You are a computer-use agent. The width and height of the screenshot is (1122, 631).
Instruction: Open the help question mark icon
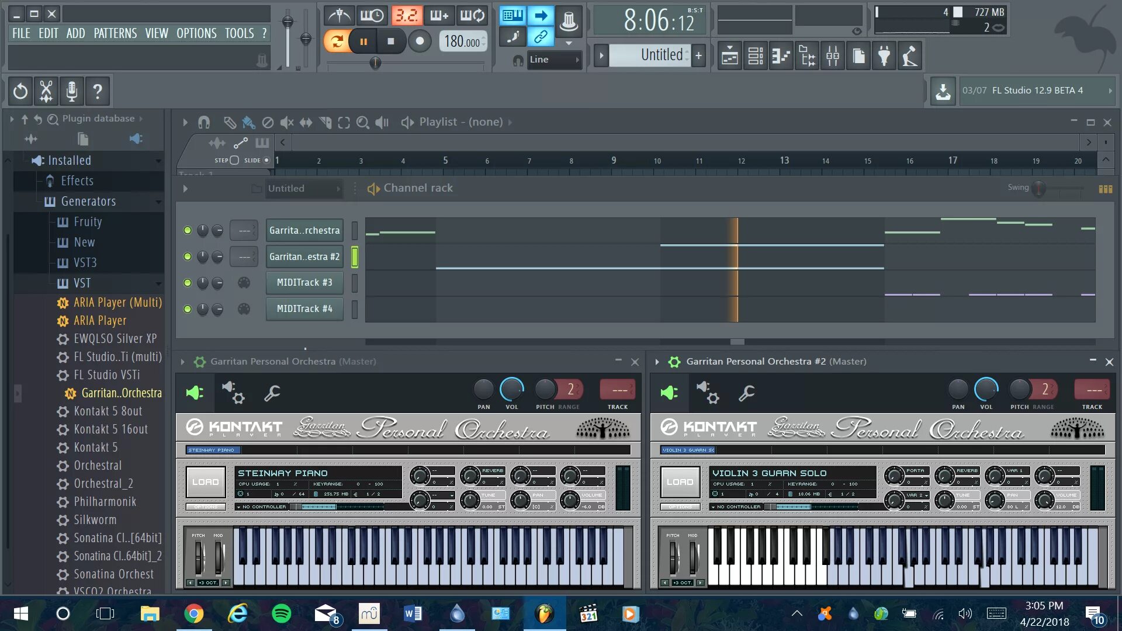coord(98,91)
